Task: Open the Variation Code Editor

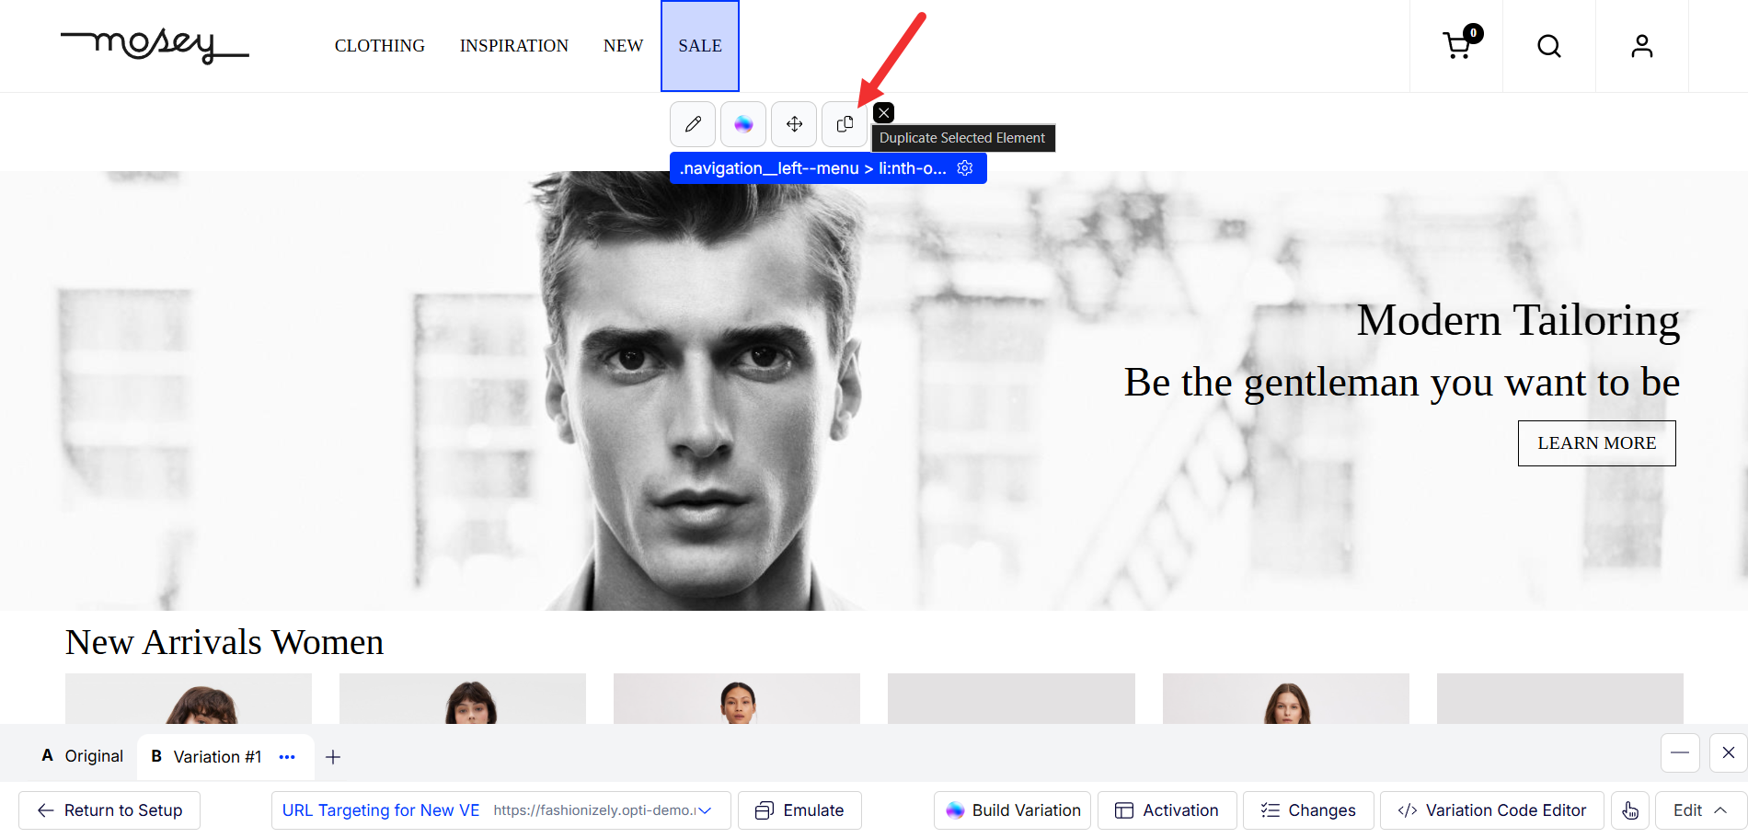Action: point(1491,810)
